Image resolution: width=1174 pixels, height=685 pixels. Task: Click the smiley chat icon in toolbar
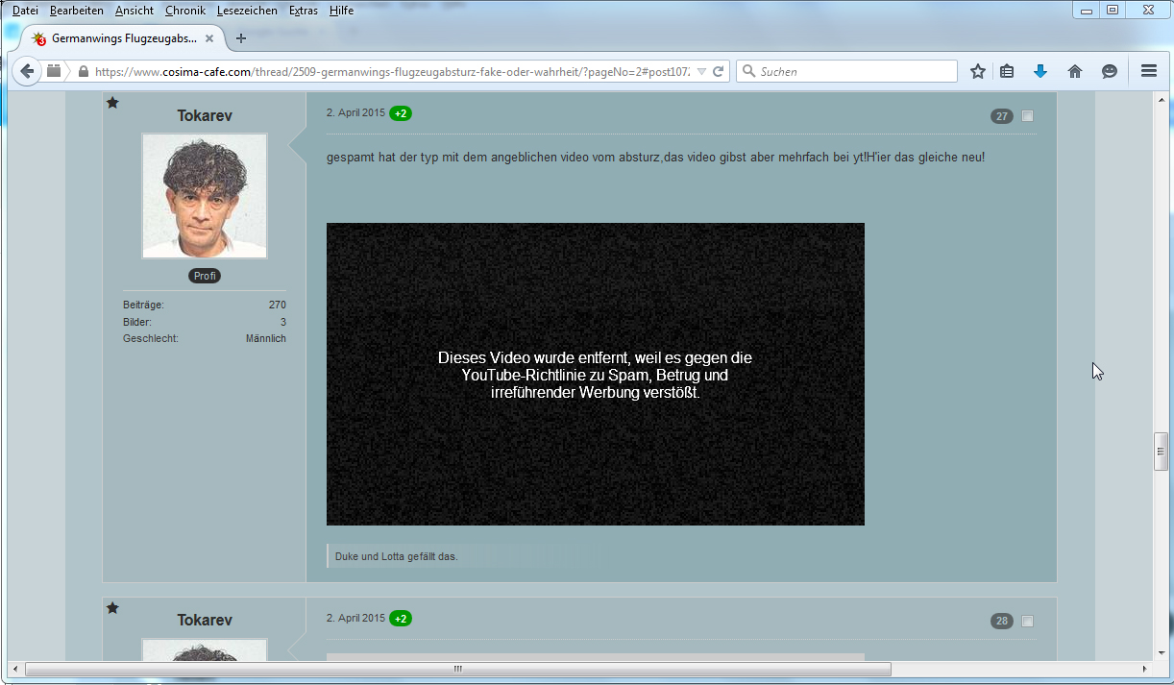point(1110,71)
